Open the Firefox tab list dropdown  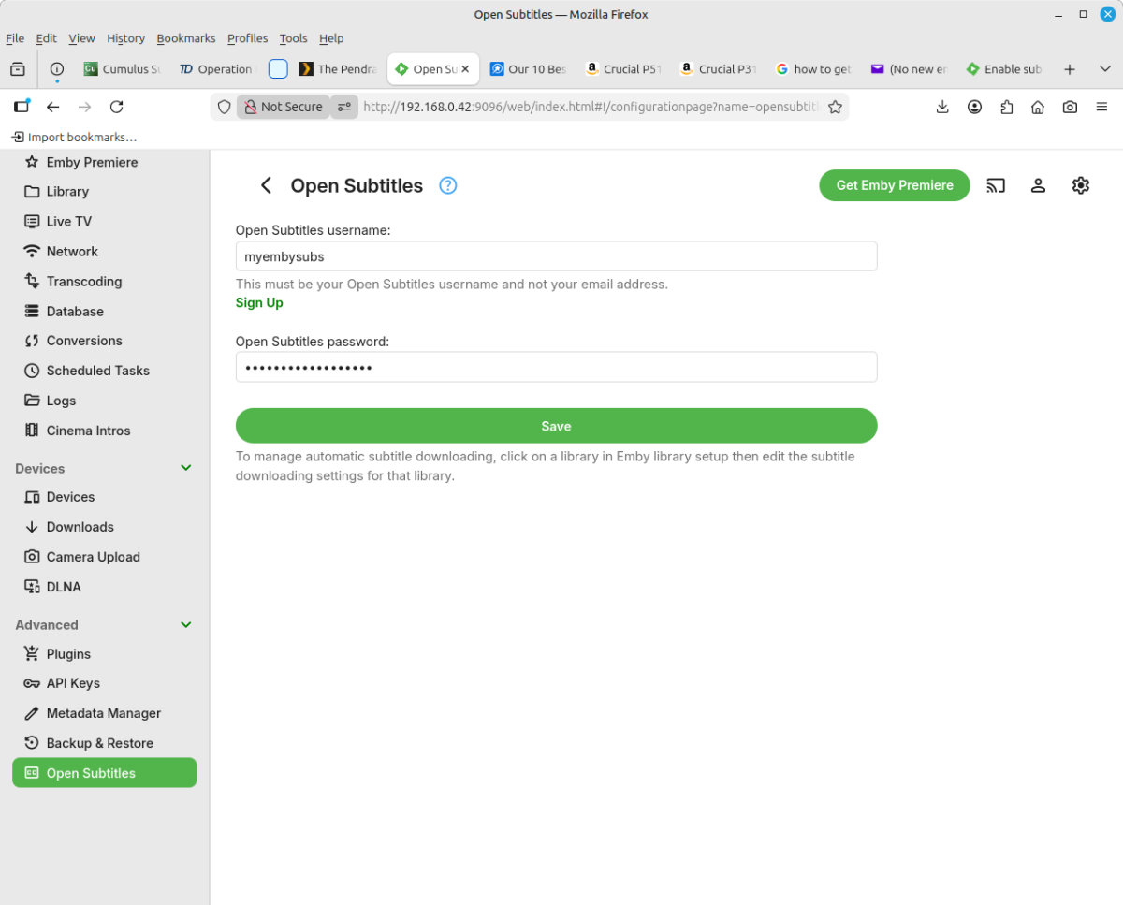click(x=1105, y=68)
